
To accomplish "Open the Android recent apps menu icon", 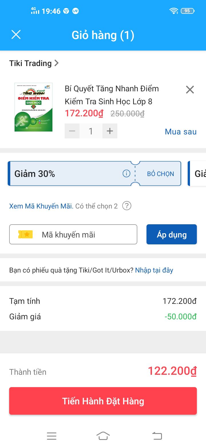I will point(51,436).
